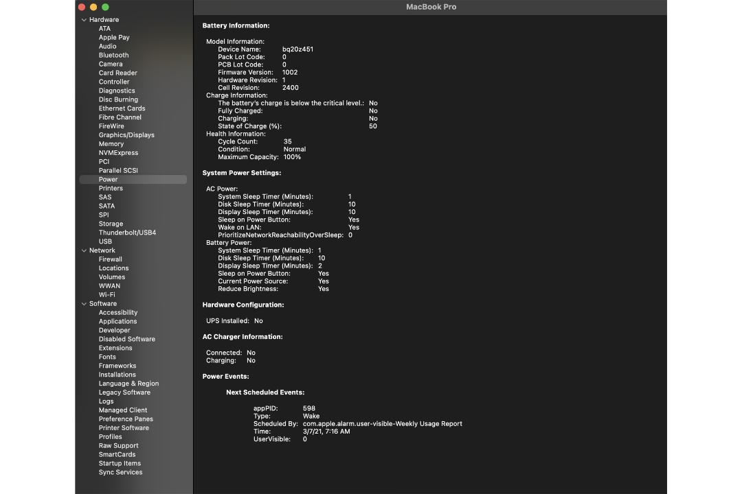
Task: Select Raw Support in the sidebar
Action: pyautogui.click(x=119, y=446)
